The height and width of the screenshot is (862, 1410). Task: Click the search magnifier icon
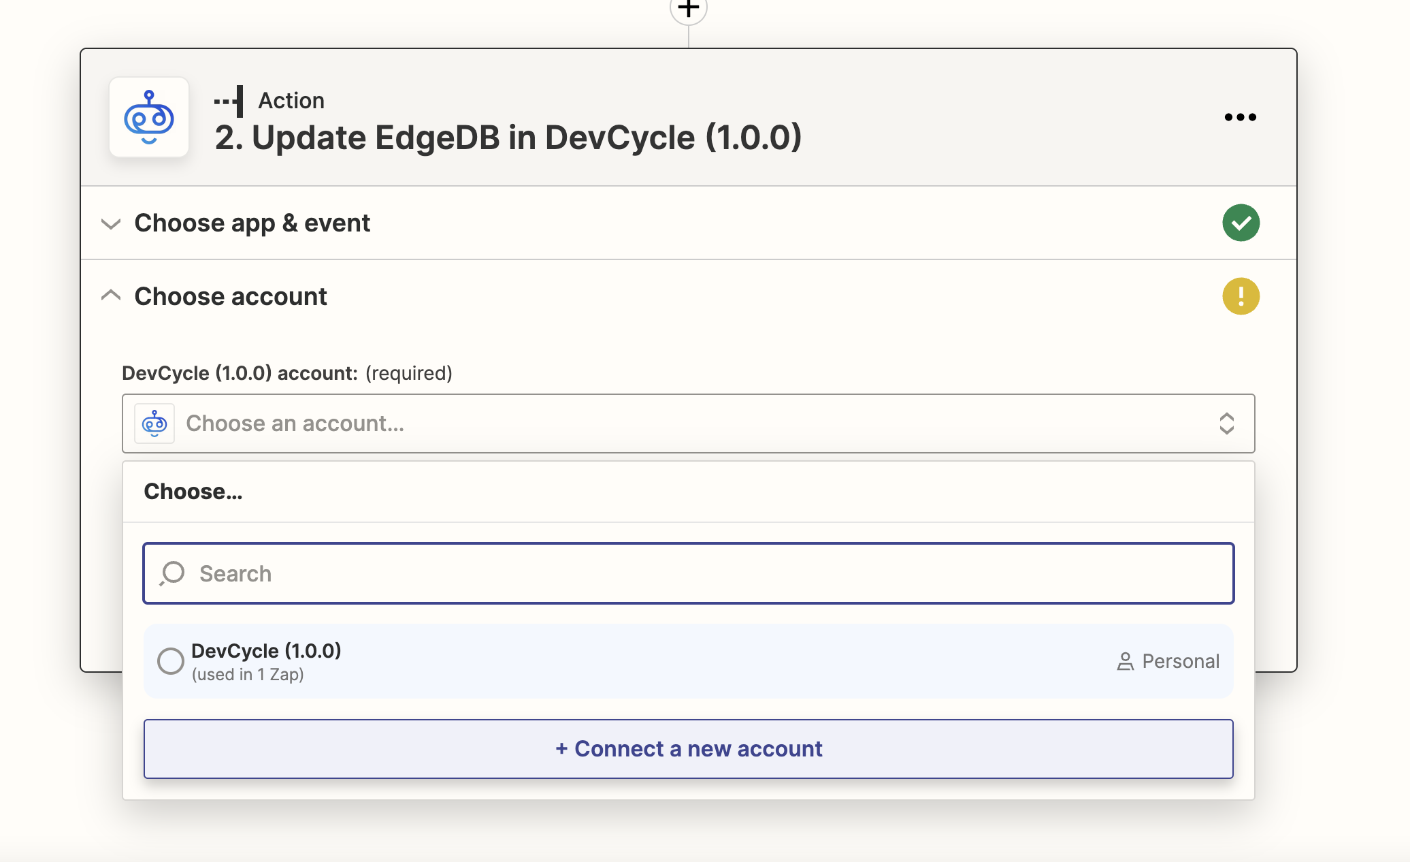[x=171, y=573]
